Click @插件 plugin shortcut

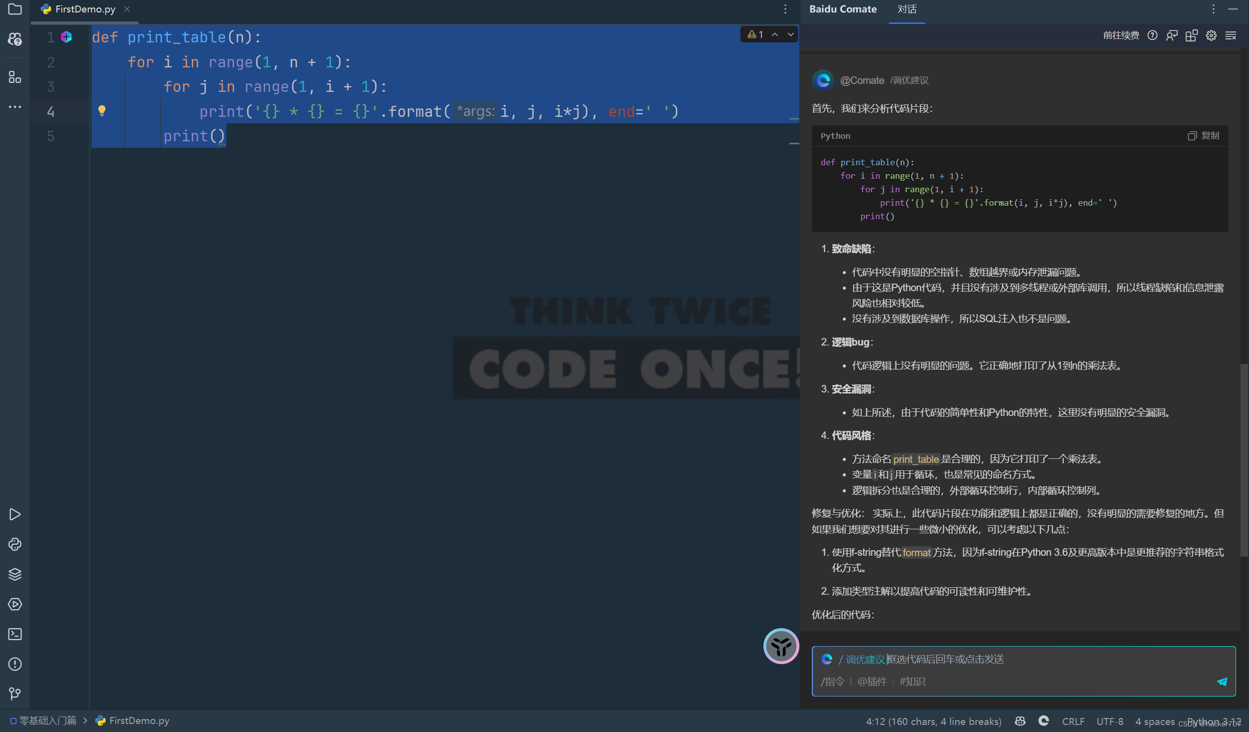872,682
